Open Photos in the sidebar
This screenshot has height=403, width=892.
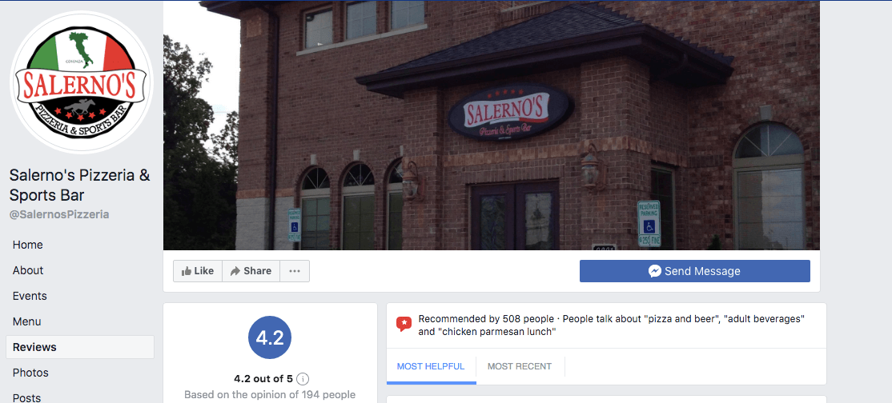pos(30,373)
